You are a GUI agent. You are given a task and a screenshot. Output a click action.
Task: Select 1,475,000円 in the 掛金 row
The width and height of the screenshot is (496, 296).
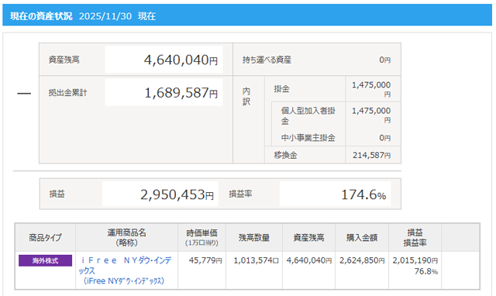click(x=371, y=89)
